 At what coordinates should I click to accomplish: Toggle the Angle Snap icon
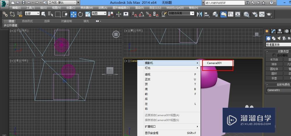pos(142,14)
